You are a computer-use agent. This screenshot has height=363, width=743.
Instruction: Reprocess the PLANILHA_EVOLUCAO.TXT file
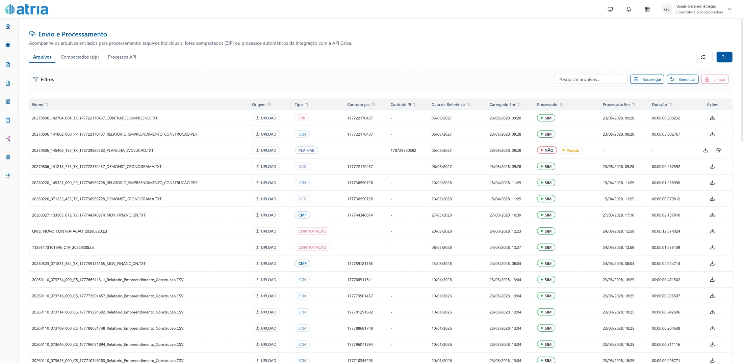(719, 150)
